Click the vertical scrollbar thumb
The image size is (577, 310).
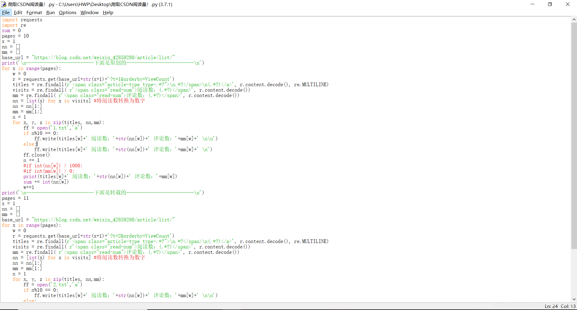tap(574, 136)
